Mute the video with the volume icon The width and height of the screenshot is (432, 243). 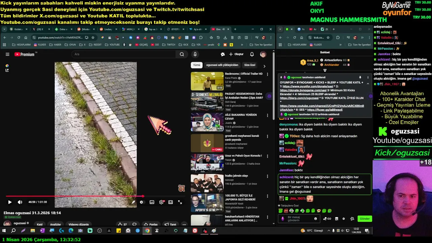pyautogui.click(x=20, y=202)
